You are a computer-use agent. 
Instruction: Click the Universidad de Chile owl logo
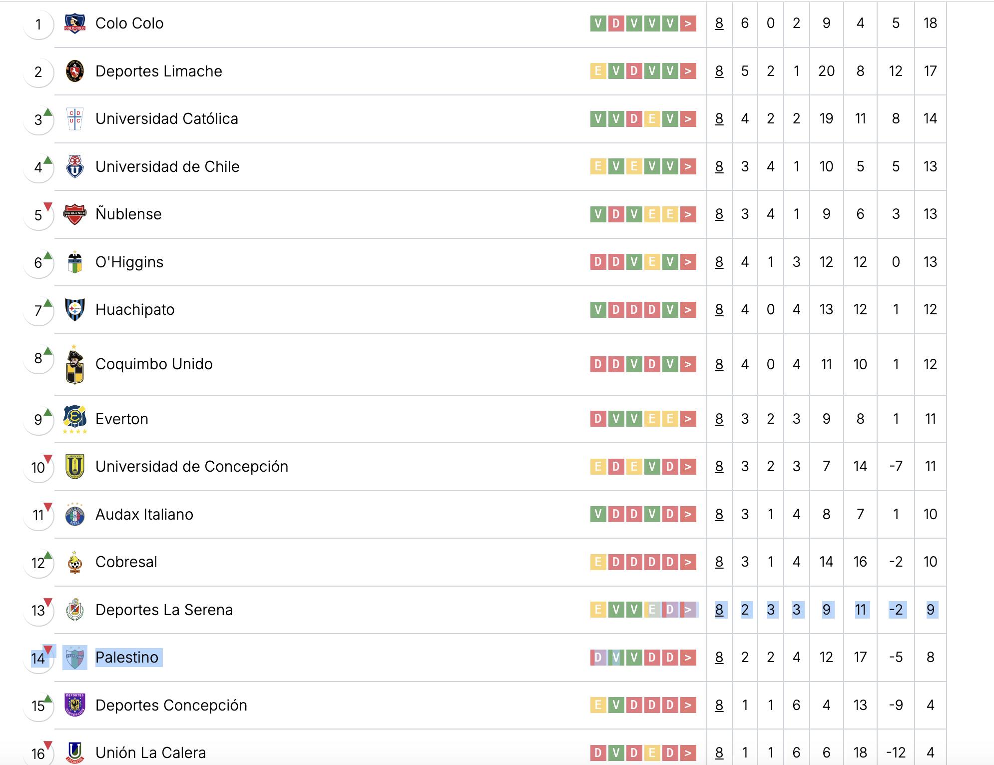pyautogui.click(x=75, y=166)
